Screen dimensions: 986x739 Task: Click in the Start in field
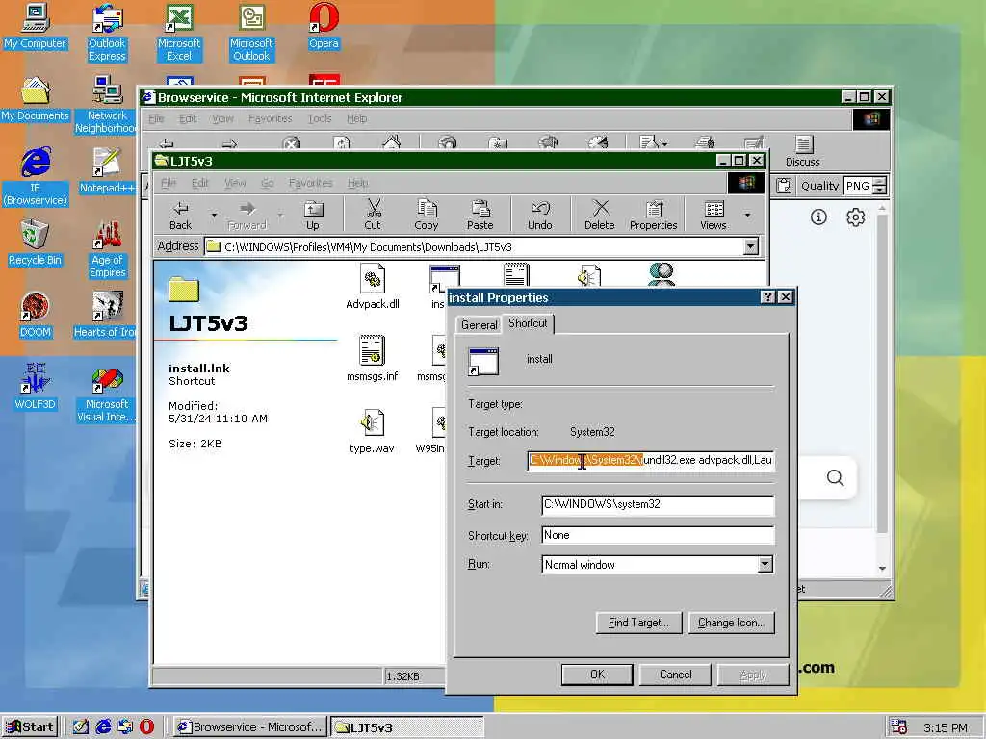coord(658,504)
